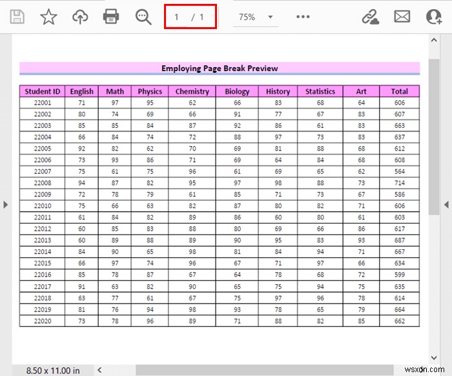Click the vertical scrollbar down arrow
452x376 pixels.
pyautogui.click(x=434, y=357)
